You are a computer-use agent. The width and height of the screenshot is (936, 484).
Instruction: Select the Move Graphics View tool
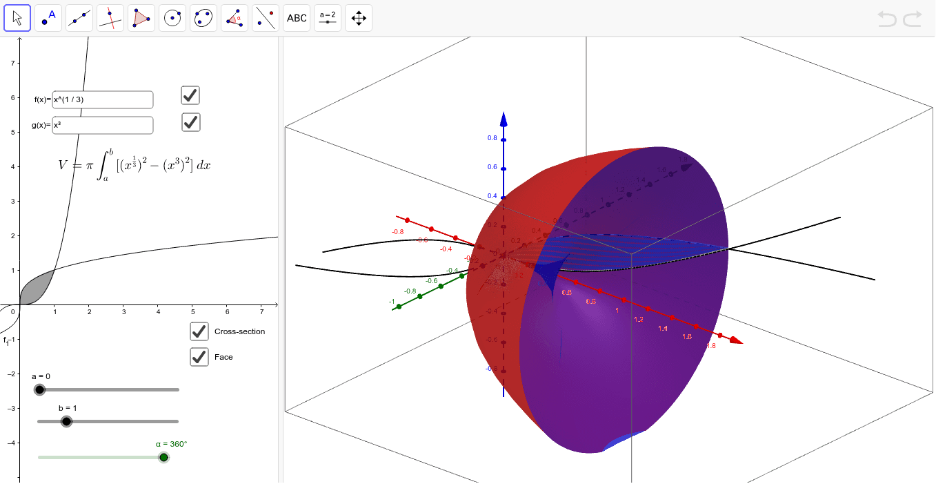click(x=358, y=17)
